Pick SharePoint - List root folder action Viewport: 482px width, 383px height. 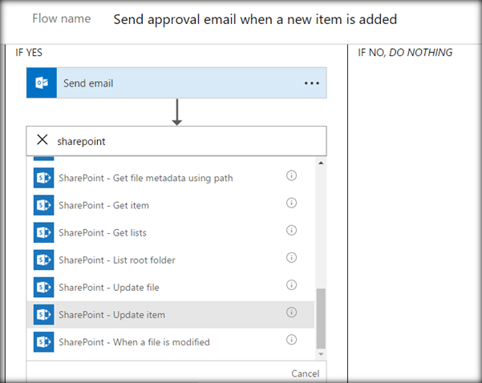(x=116, y=260)
